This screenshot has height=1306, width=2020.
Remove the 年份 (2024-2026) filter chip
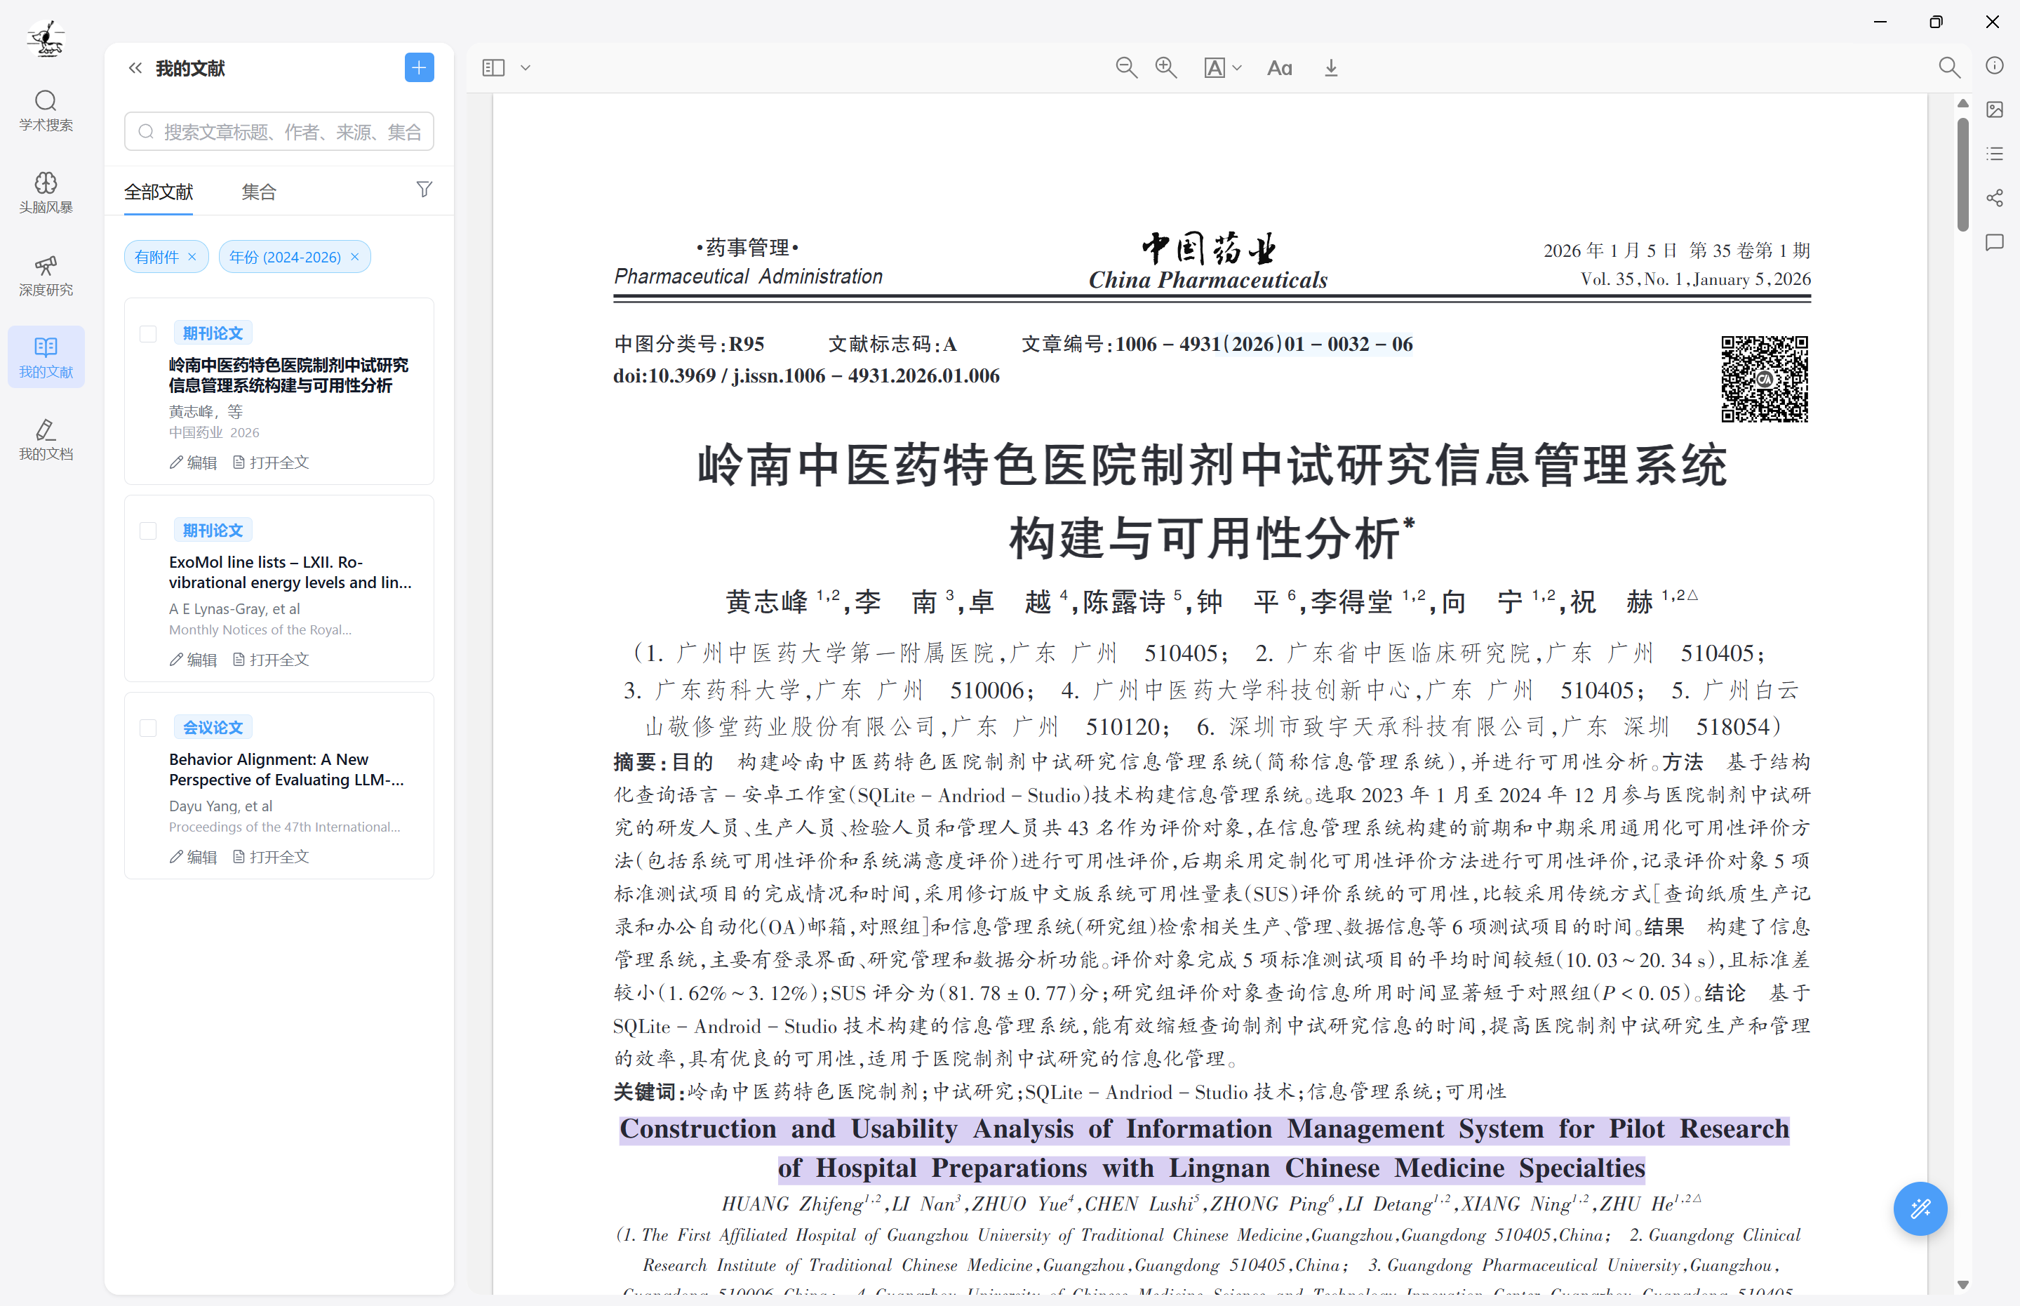click(355, 257)
